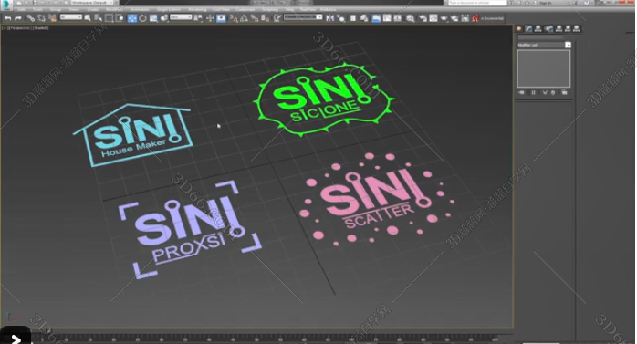Open the Graph Editors menu
Viewport: 637px width, 344px height.
click(169, 9)
